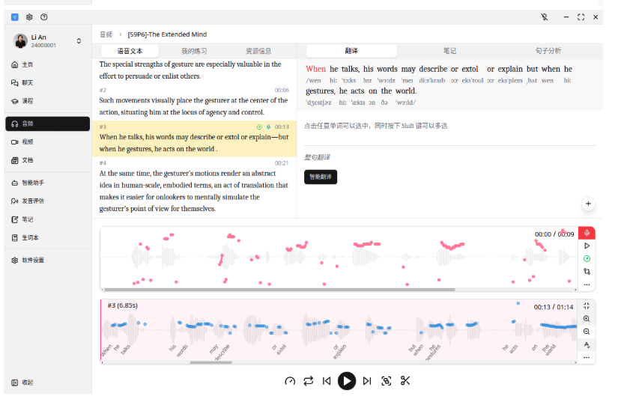Switch to 我的练习 tab
The width and height of the screenshot is (627, 396).
(x=194, y=51)
